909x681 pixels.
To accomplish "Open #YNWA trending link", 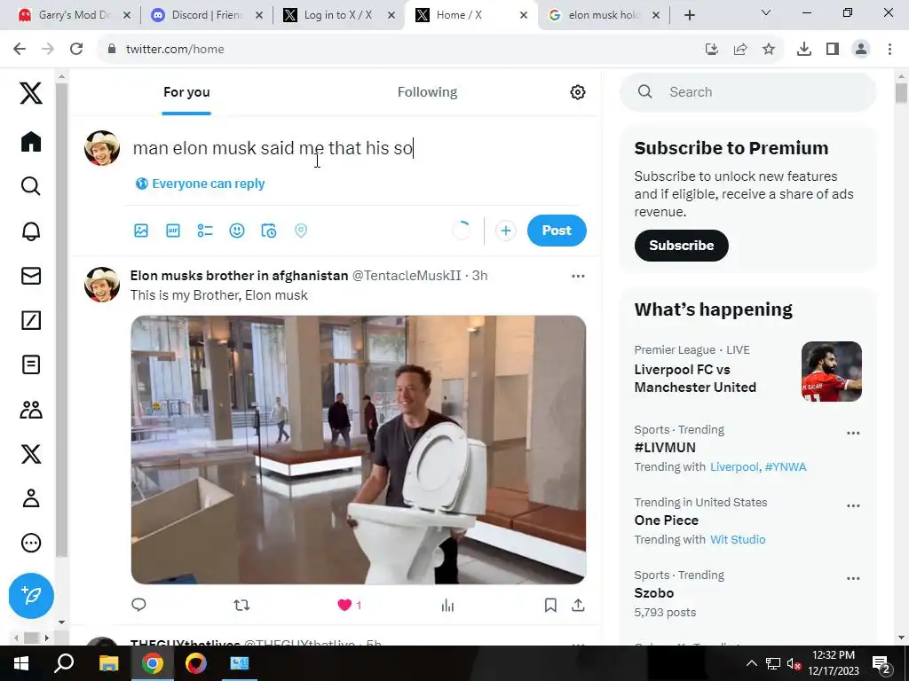I will tap(786, 466).
